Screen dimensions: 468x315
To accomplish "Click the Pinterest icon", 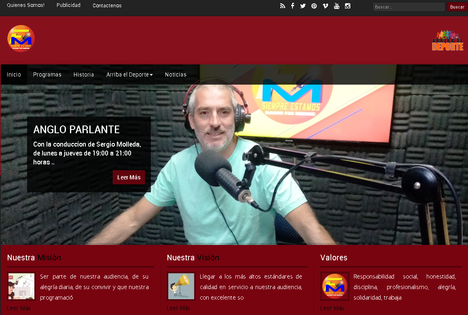I will (x=314, y=6).
